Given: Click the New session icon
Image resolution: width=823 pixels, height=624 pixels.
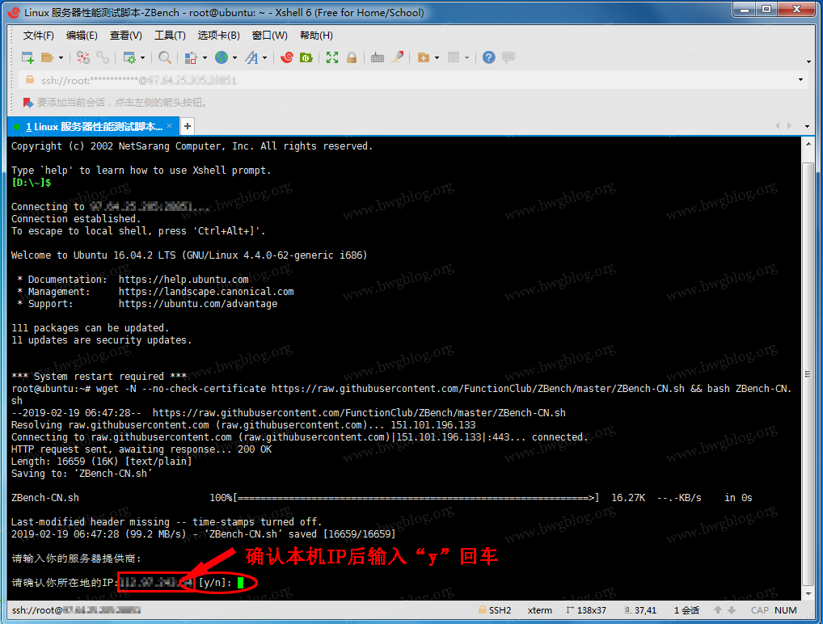Looking at the screenshot, I should (27, 57).
